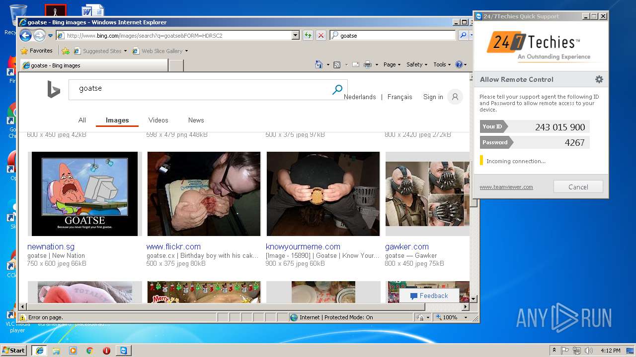Click the Your ID number 243 015 900

pos(560,127)
